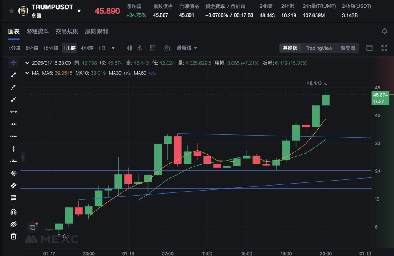Select the 1分鐘 timeframe
The image size is (394, 256).
pos(14,48)
